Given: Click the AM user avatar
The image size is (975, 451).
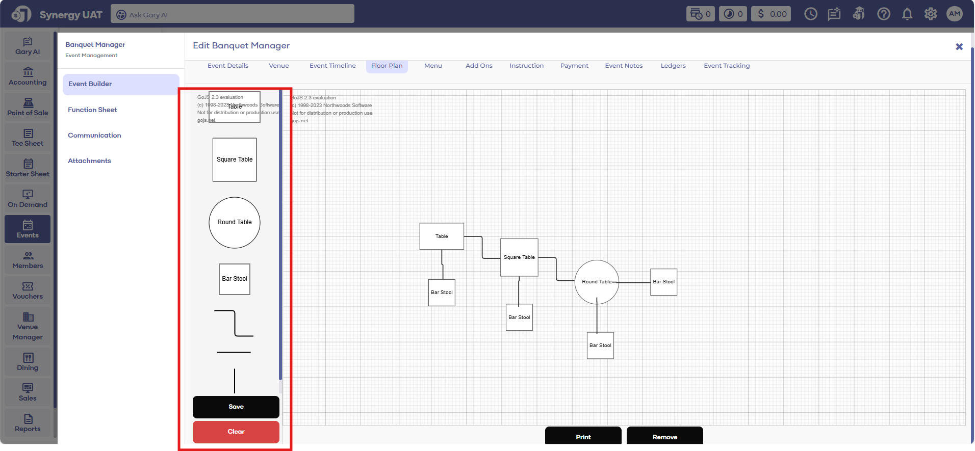Looking at the screenshot, I should tap(954, 14).
